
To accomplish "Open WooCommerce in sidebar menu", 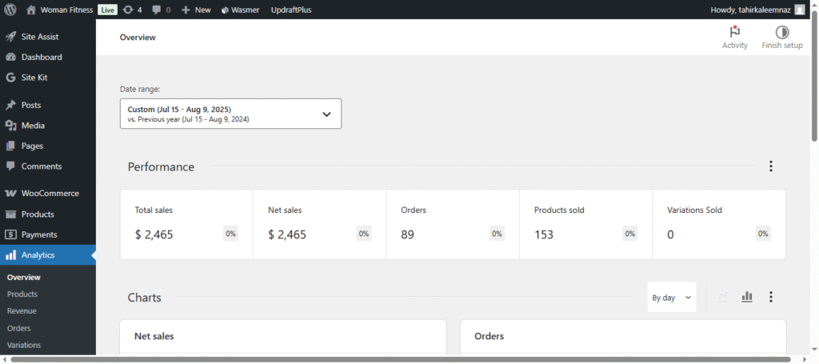I will (x=49, y=194).
